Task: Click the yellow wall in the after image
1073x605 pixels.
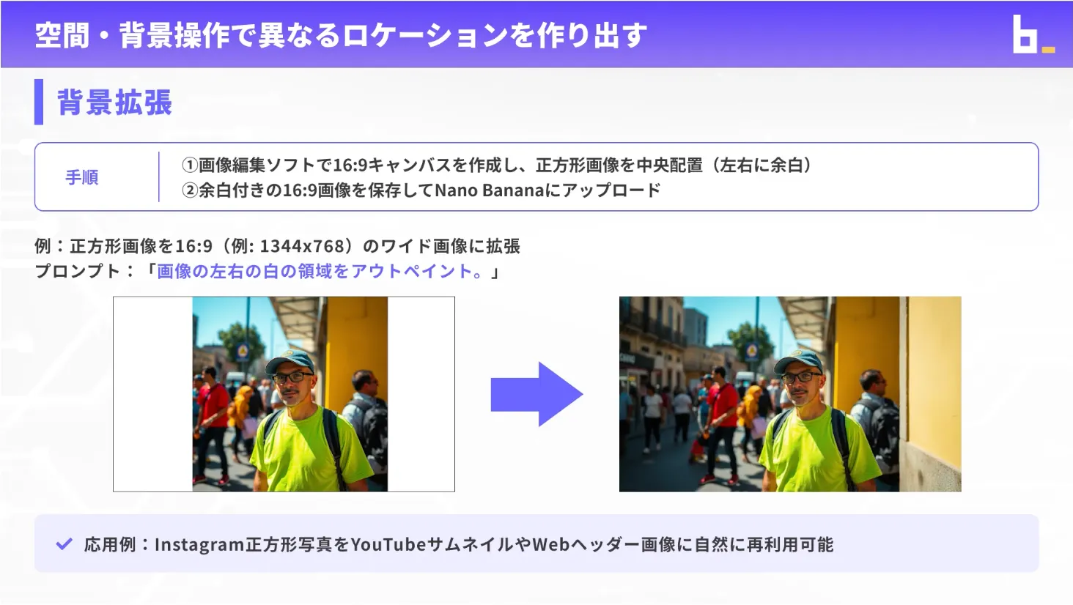Action: click(x=931, y=381)
